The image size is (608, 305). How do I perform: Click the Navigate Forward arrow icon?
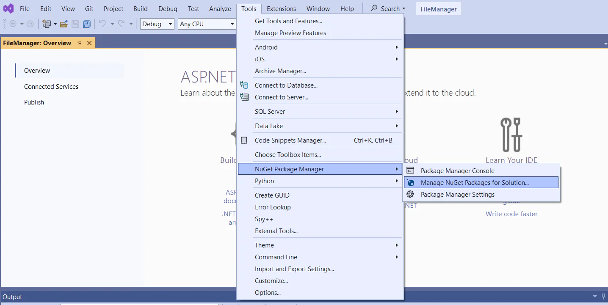(30, 24)
